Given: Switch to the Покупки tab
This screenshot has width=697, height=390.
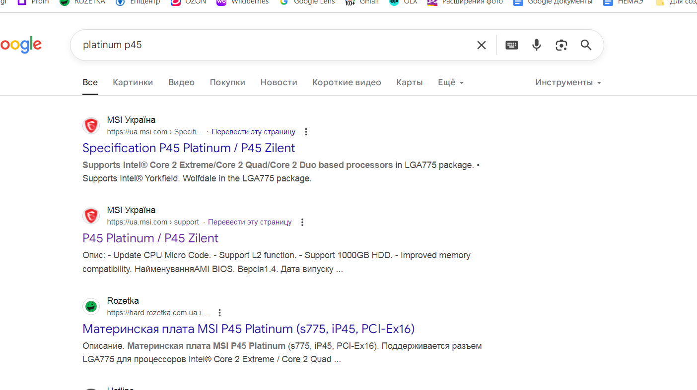Looking at the screenshot, I should pos(227,82).
